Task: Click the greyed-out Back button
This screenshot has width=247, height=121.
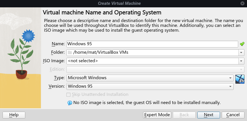Action: 184,115
